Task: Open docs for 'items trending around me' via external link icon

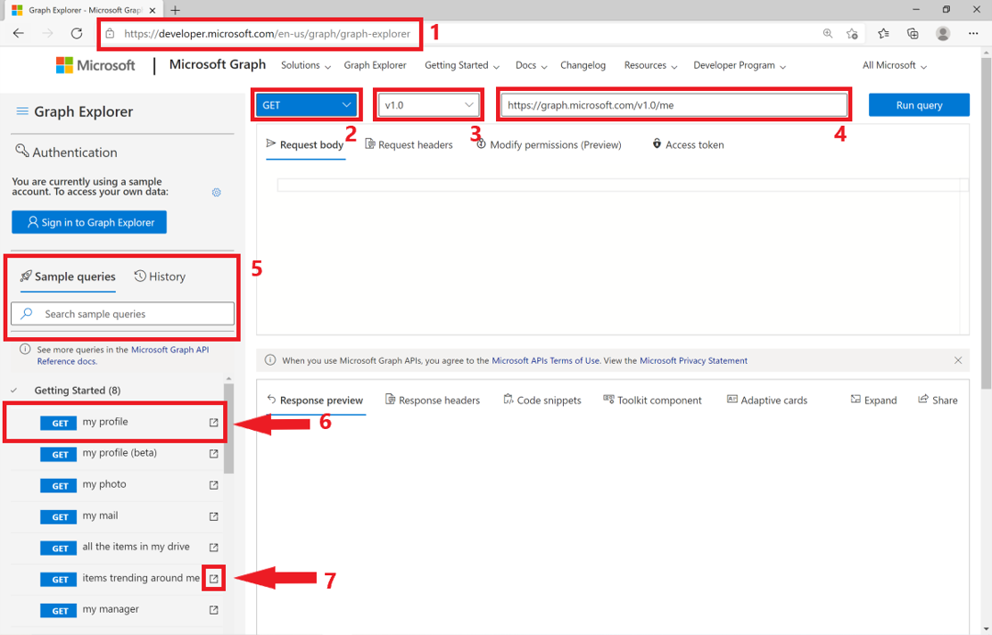Action: (x=213, y=578)
